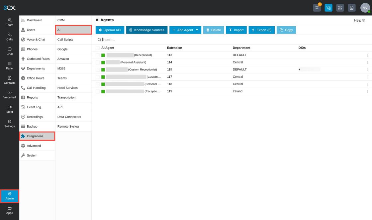The width and height of the screenshot is (372, 220).
Task: Go to Team in the sidebar
Action: pos(10,22)
